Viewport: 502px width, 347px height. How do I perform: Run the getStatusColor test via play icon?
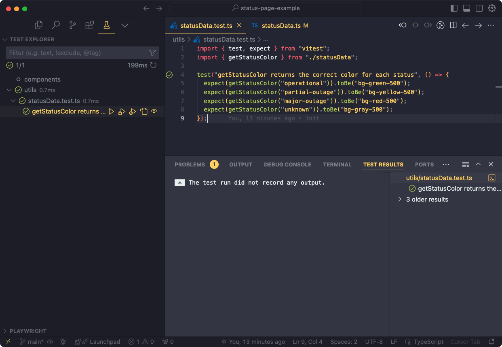pos(111,111)
